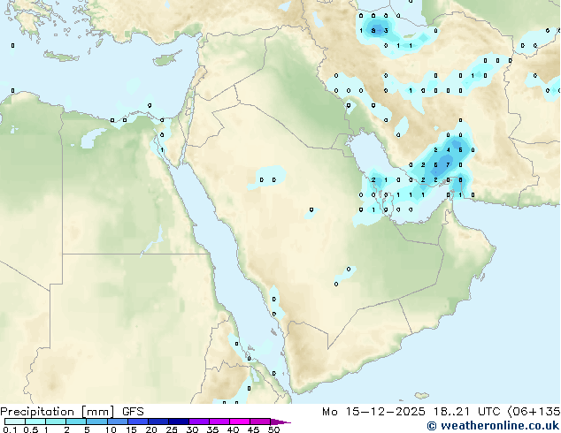This screenshot has height=433, width=561.
Task: Click the 'GFS' model label
Action: point(133,412)
